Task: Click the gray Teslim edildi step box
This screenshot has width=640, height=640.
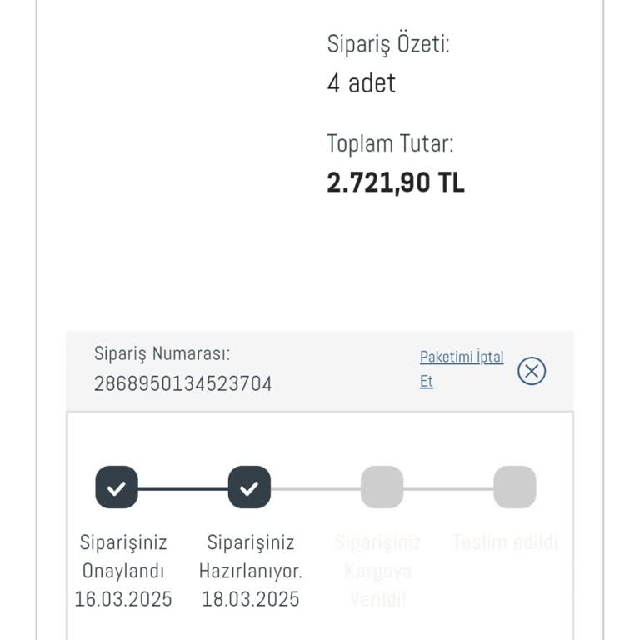Action: point(514,487)
